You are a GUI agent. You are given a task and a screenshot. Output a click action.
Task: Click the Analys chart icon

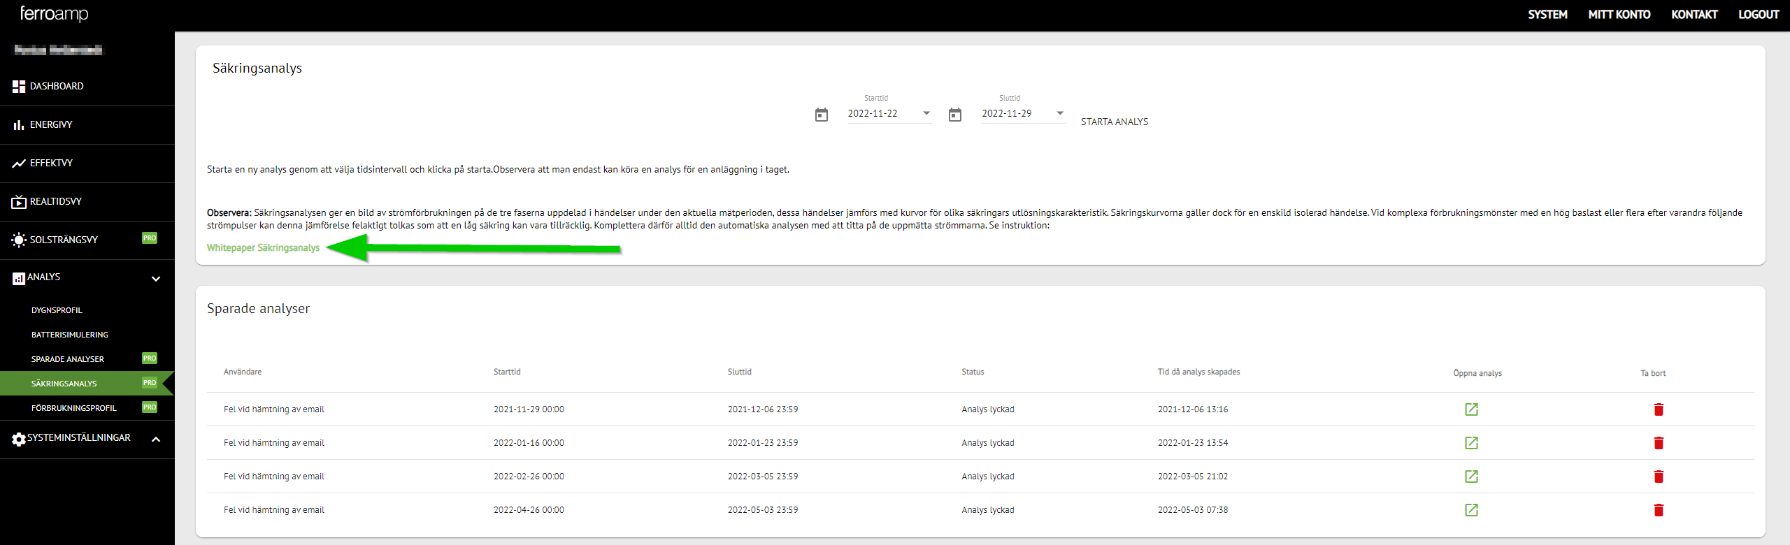tap(19, 279)
